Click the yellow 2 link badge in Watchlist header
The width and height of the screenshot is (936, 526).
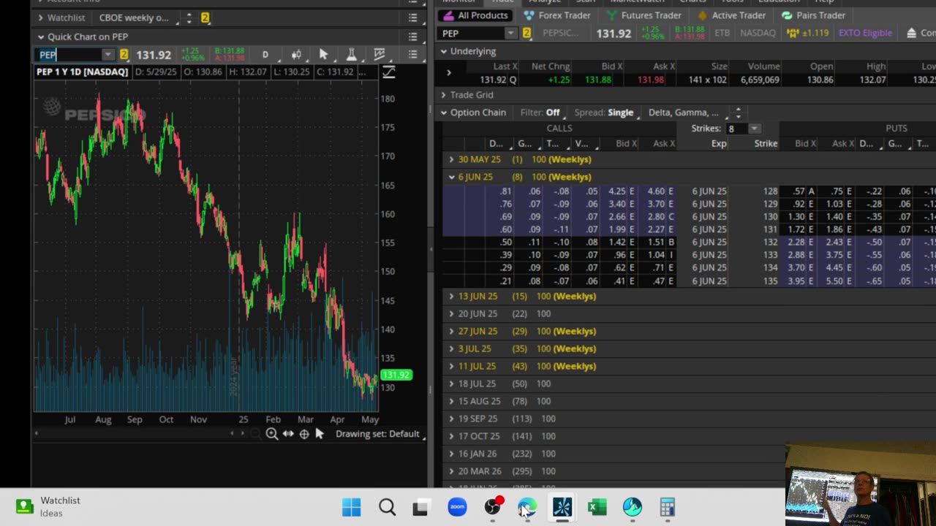[x=205, y=18]
